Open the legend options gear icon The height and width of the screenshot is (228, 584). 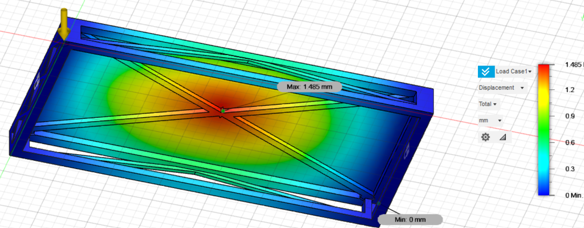[x=485, y=137]
